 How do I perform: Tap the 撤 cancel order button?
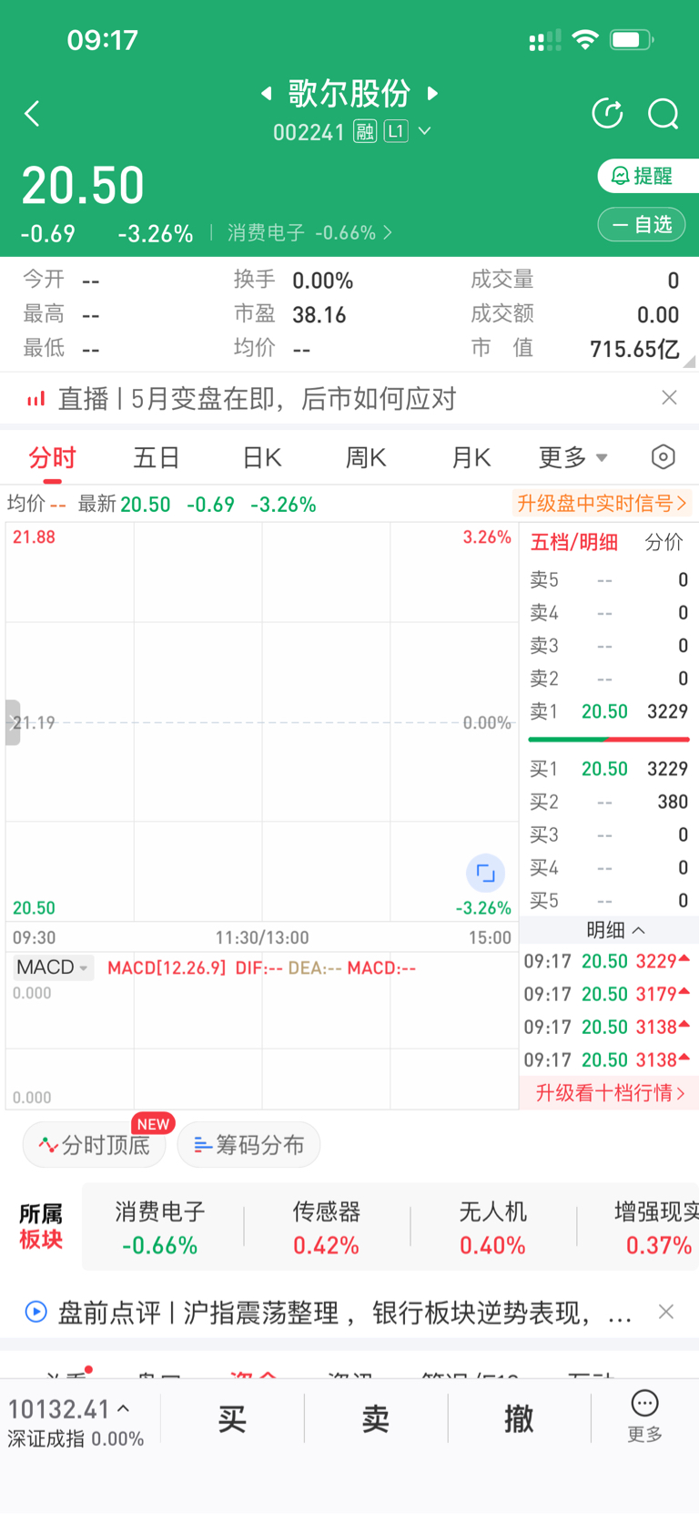(x=519, y=1418)
